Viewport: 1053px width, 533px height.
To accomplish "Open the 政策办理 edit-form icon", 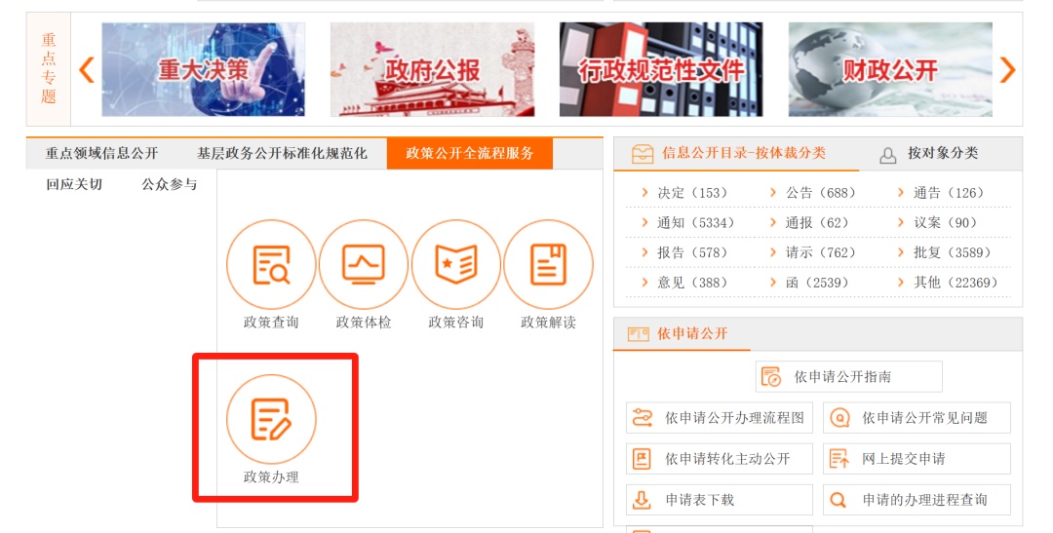I will pyautogui.click(x=271, y=419).
